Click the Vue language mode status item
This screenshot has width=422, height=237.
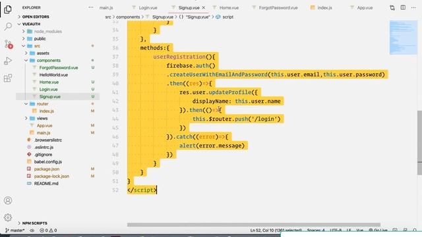point(359,230)
